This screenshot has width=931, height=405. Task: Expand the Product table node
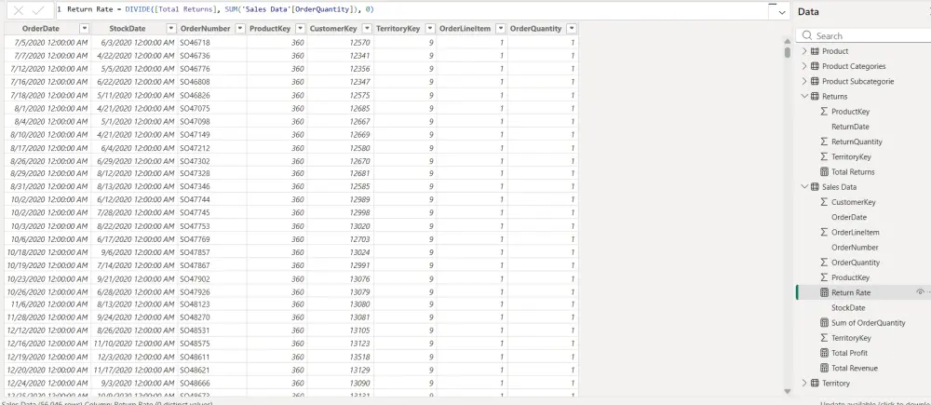804,51
